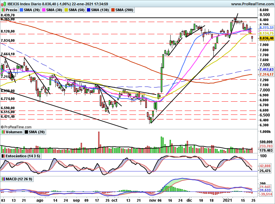Image resolution: width=275 pixels, height=204 pixels.
Task: Open Estocástico (14 3 5) indicator settings
Action: click(22, 157)
